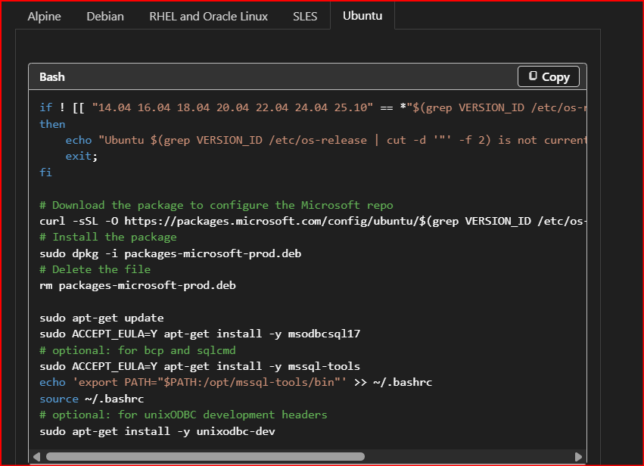Click the '# Download the package' comment
Viewport: 644px width, 466px height.
tap(216, 205)
